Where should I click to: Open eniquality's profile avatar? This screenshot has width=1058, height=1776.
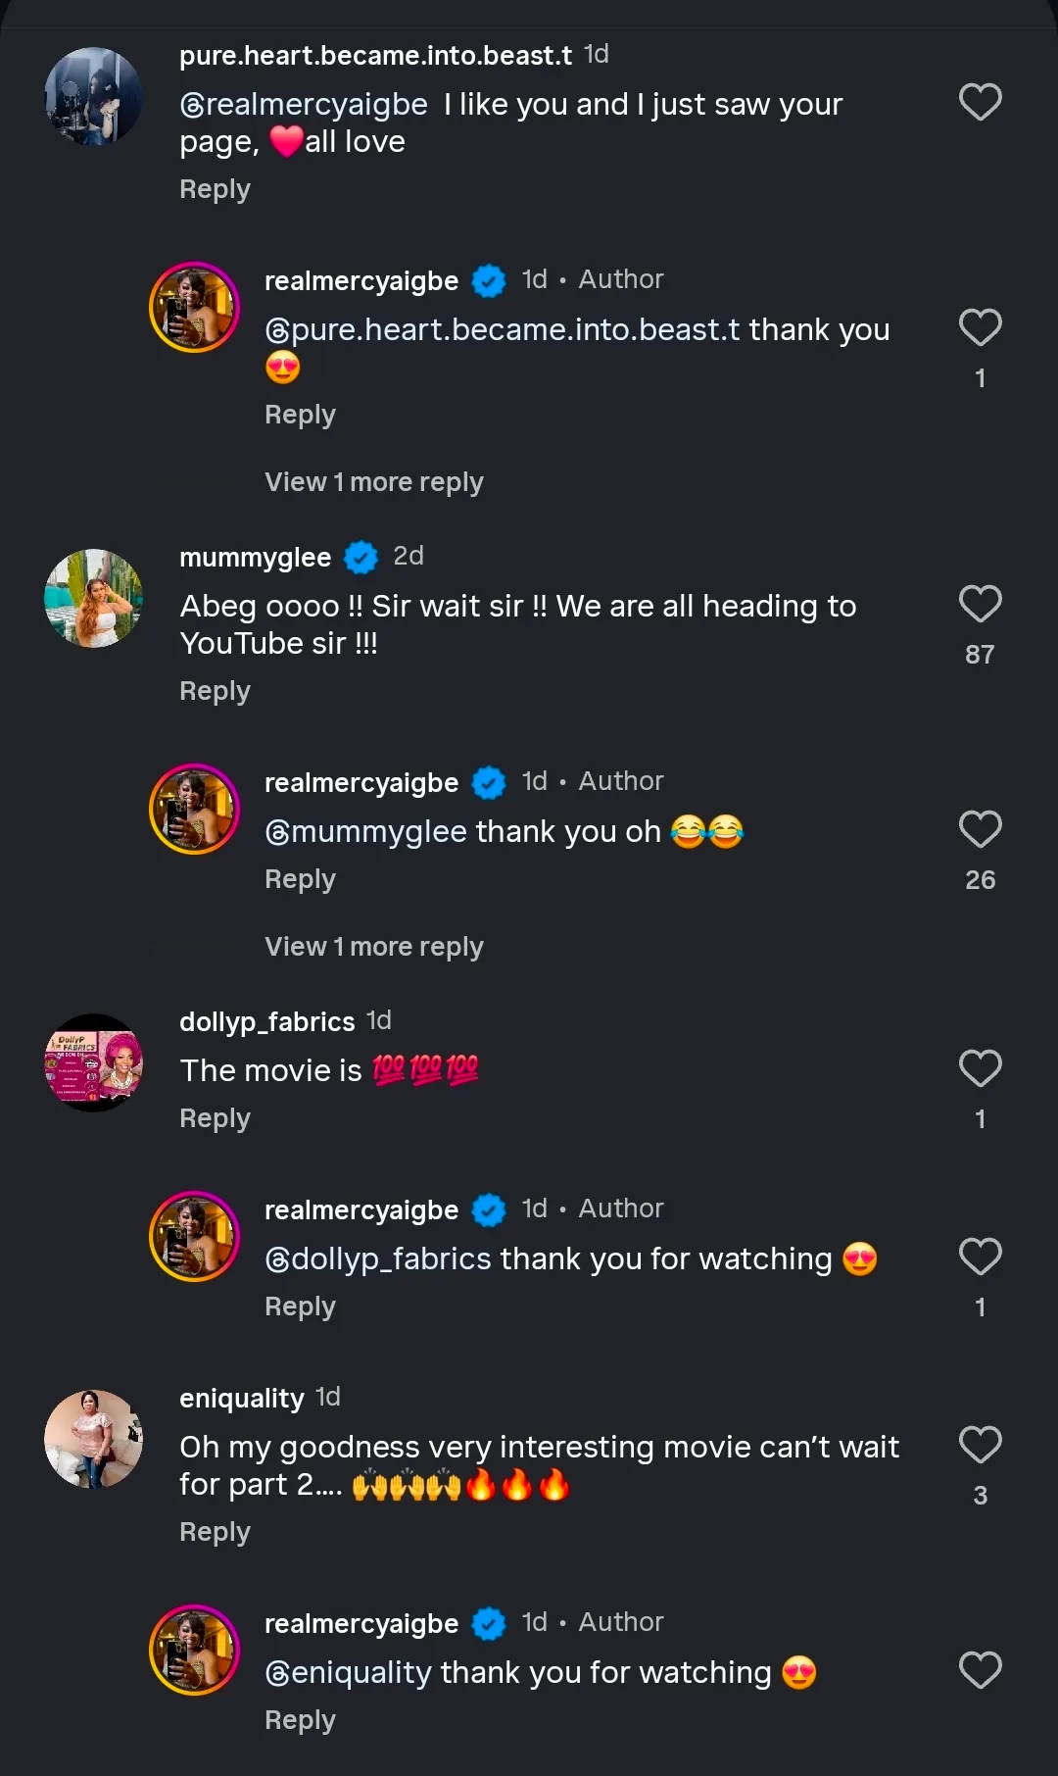pos(94,1439)
